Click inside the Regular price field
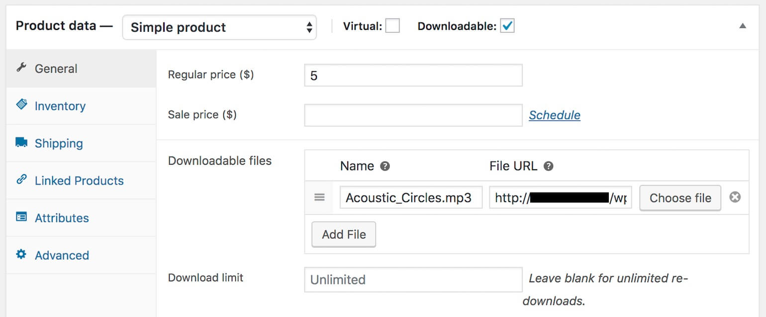Screen dimensions: 766x317 coord(413,75)
